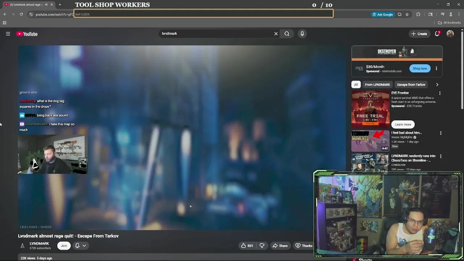Screen dimensions: 464x261
Task: Open I feel bad about him title
Action: [x=406, y=133]
